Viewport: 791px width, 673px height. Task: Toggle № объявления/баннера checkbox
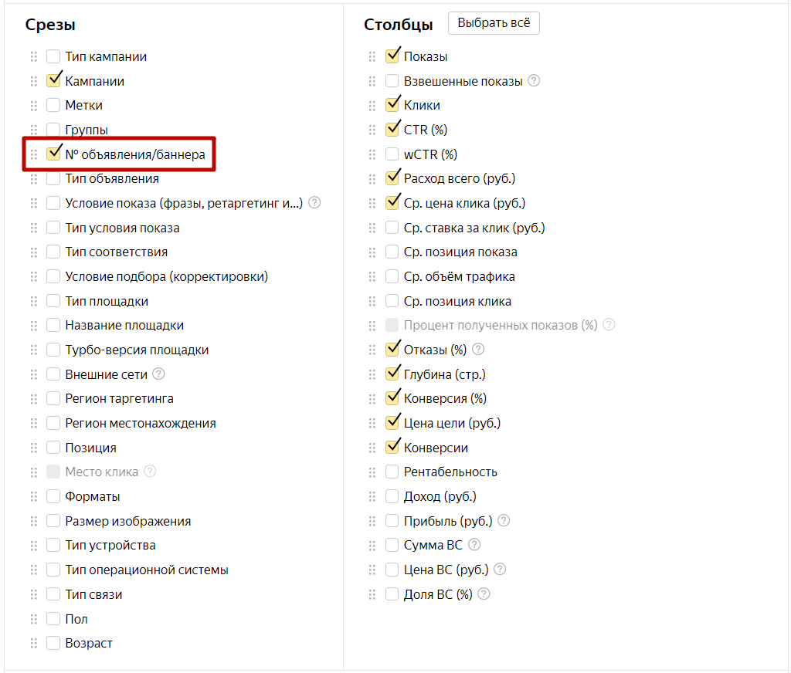coord(53,154)
